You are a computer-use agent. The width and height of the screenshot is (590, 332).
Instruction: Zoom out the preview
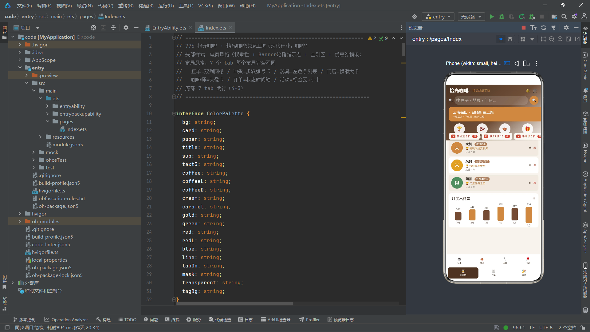click(552, 39)
